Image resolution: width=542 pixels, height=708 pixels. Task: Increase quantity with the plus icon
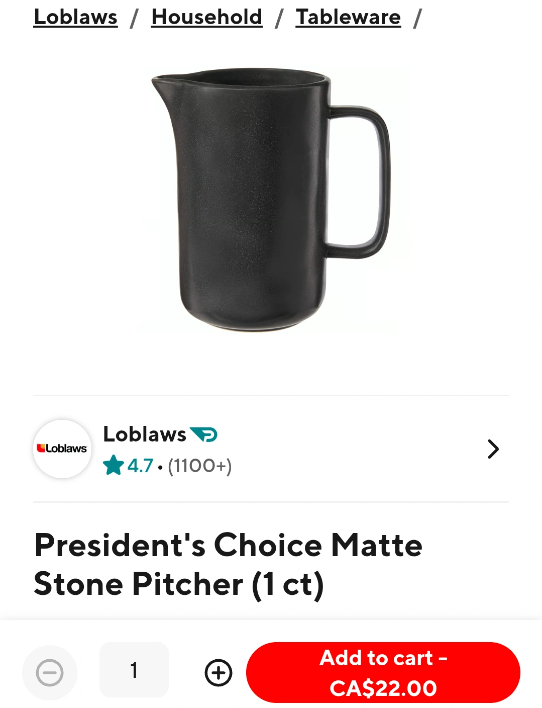[x=219, y=673]
